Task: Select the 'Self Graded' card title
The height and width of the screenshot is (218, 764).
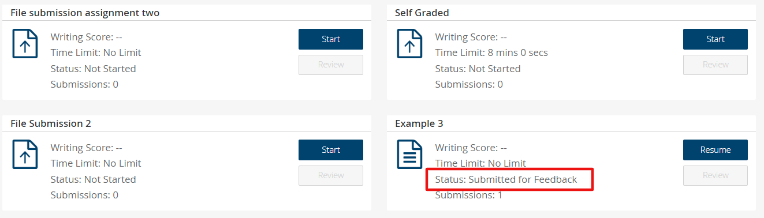Action: (422, 13)
